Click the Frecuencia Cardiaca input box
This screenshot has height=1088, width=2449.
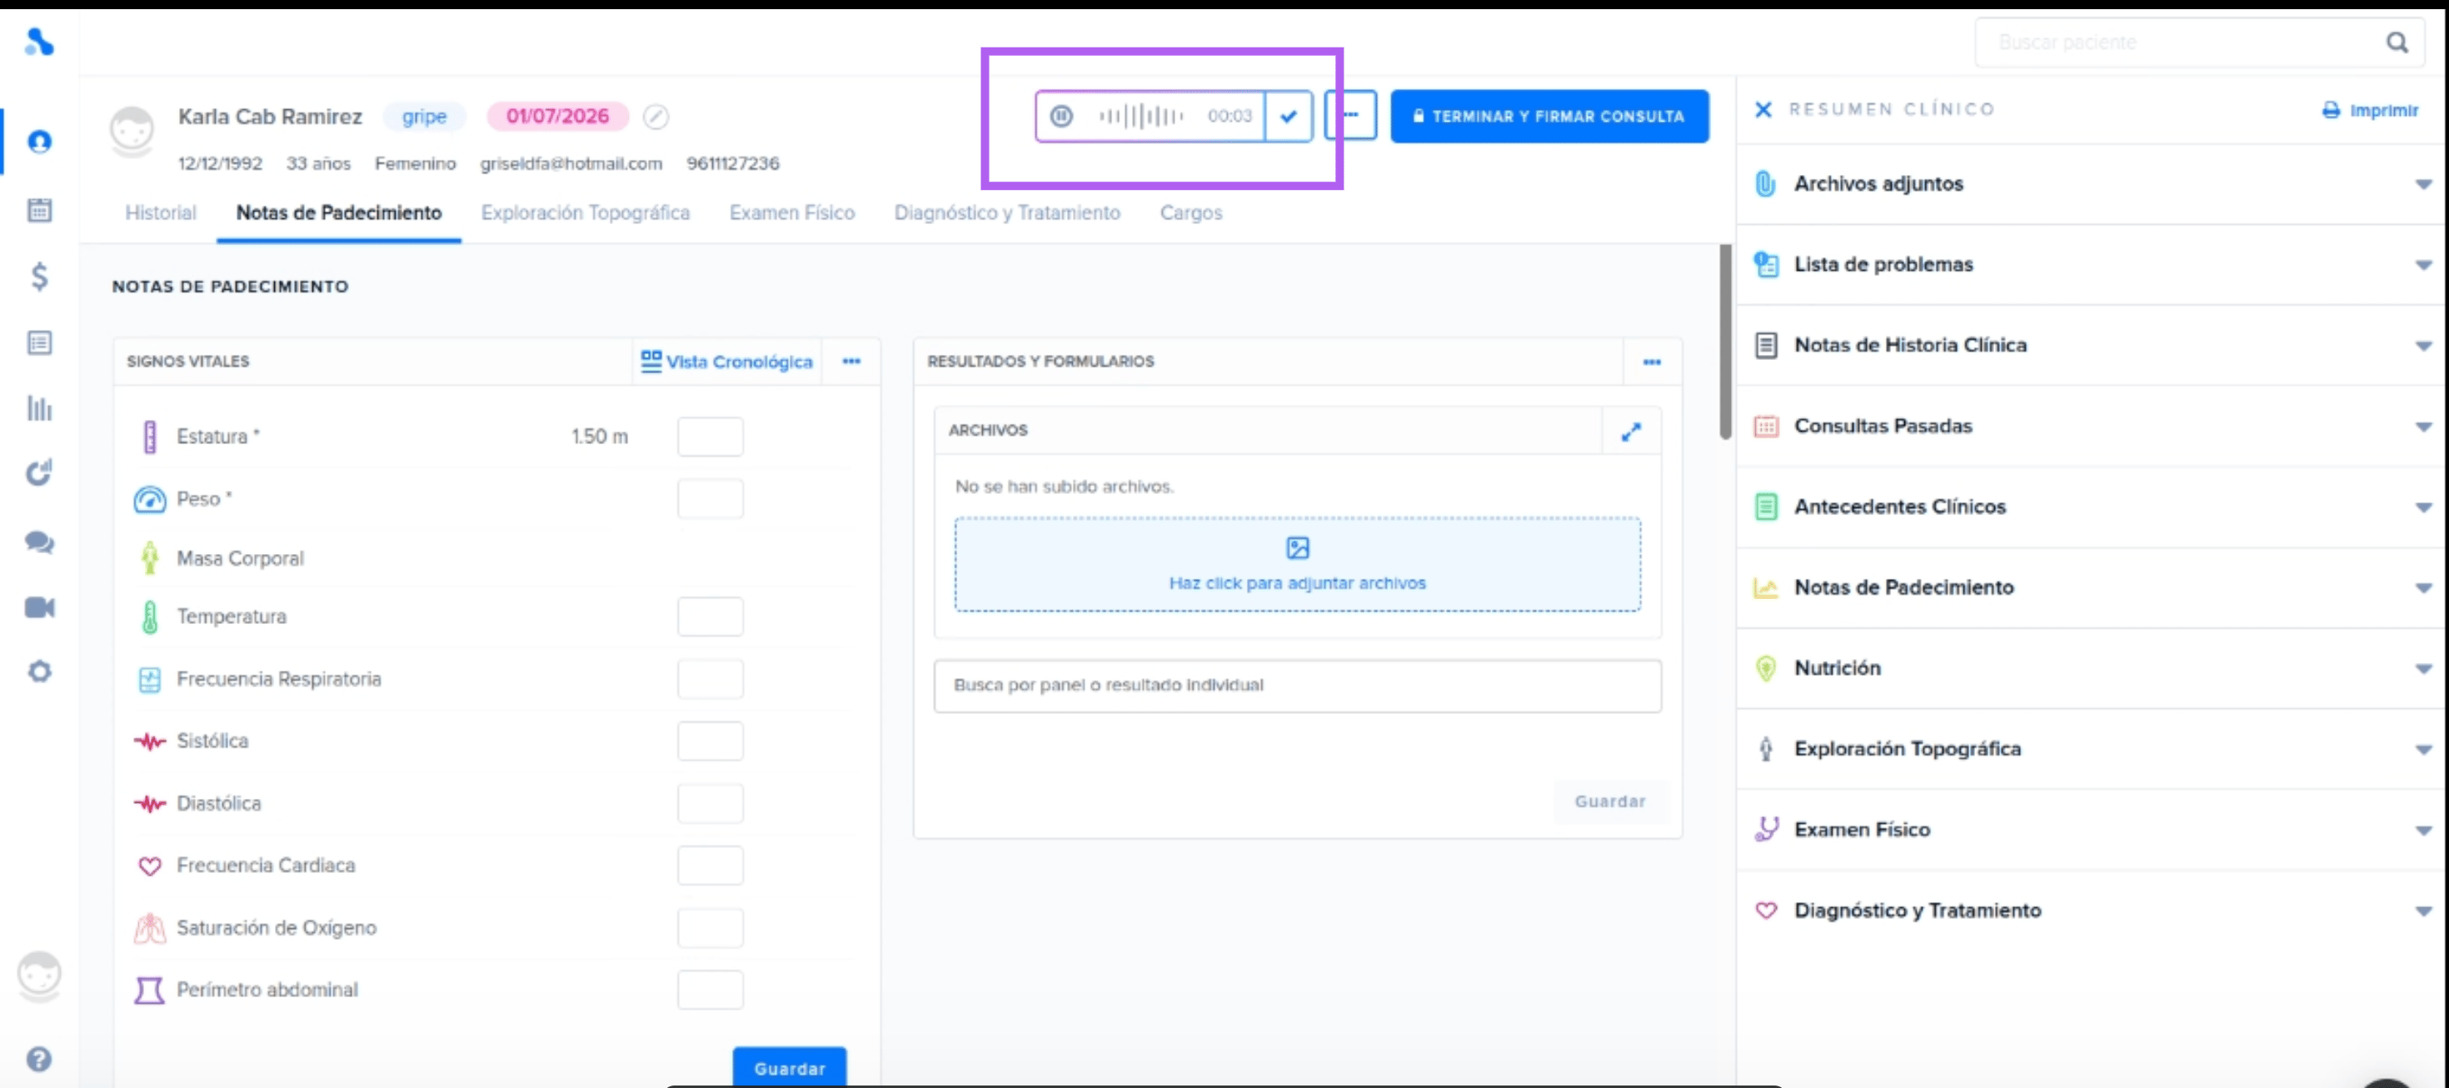click(x=711, y=866)
